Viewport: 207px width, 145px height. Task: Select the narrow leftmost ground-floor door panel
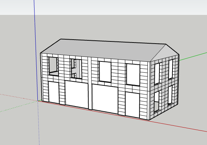tap(54, 92)
